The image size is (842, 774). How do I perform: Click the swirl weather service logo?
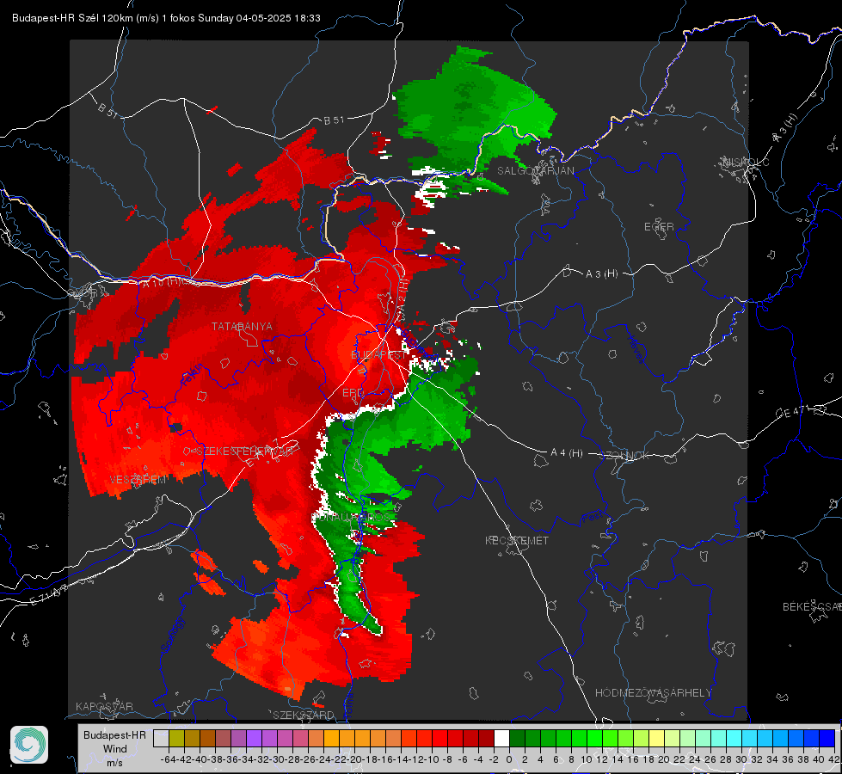[29, 745]
